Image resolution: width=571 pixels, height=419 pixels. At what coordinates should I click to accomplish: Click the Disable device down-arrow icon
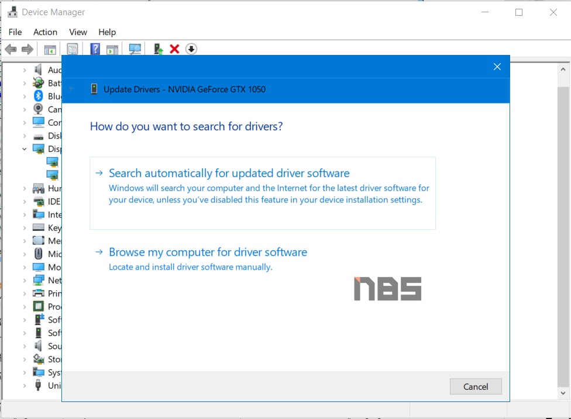pos(191,49)
